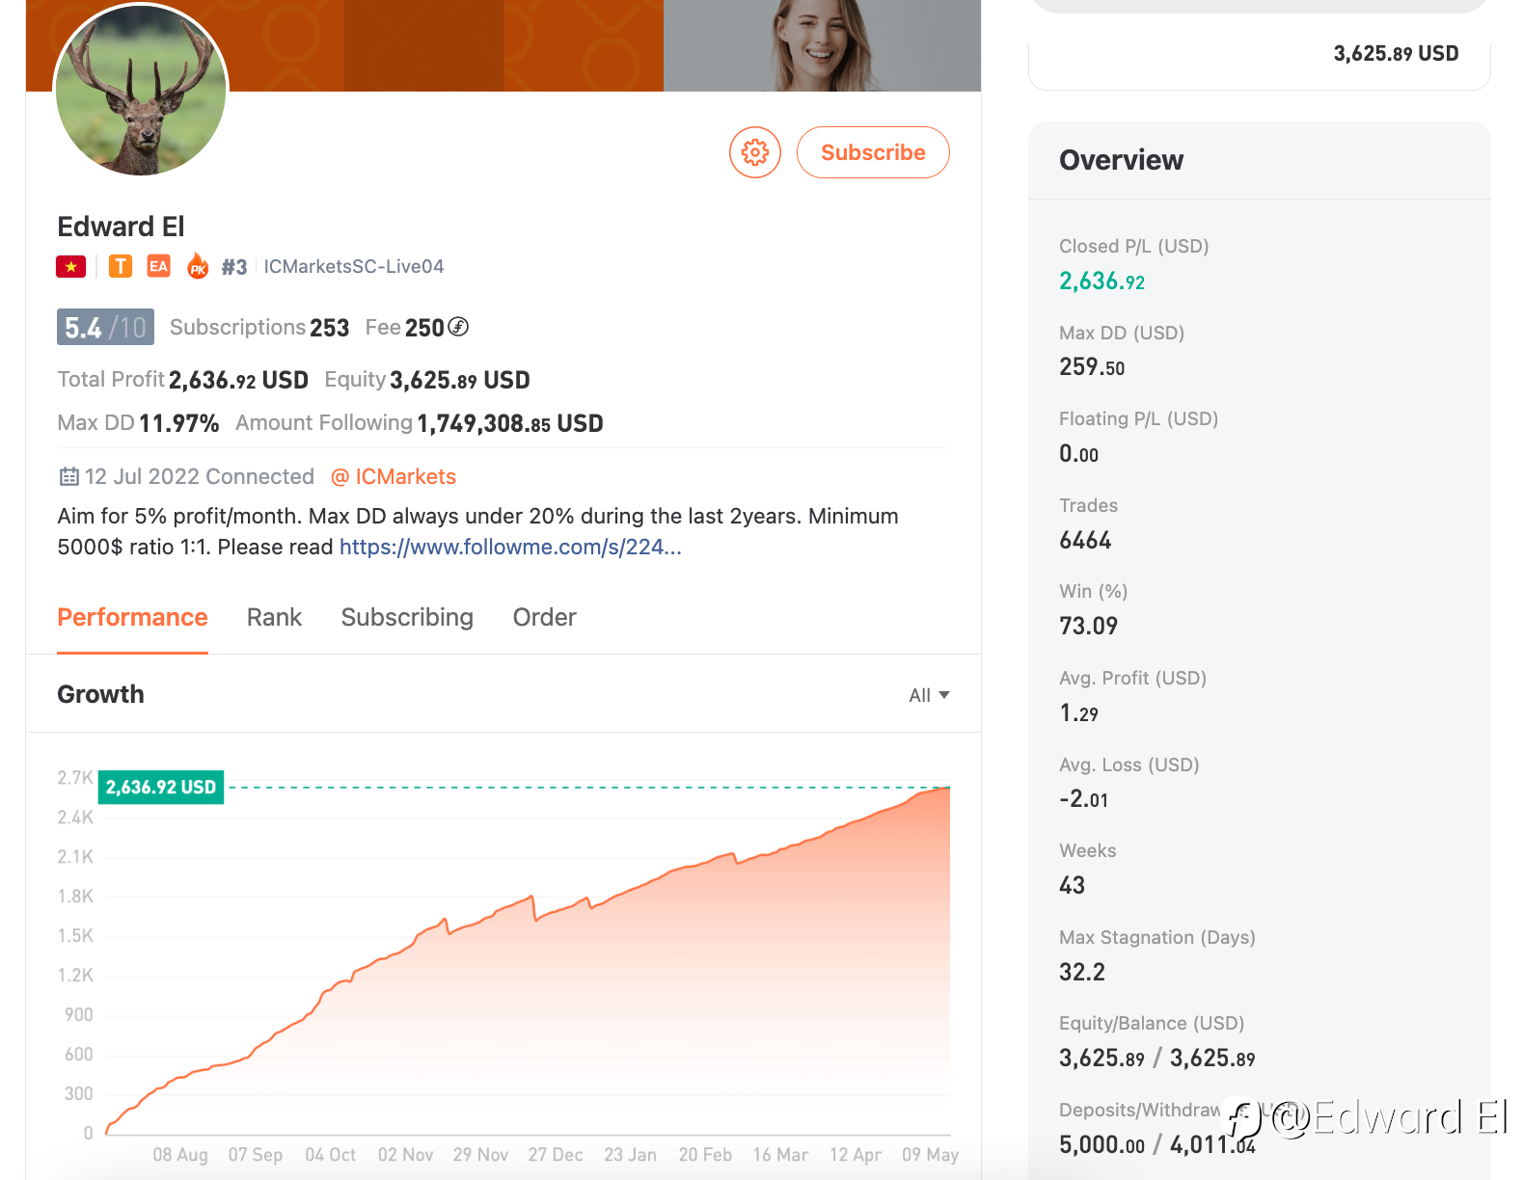Open the deer profile avatar
The image size is (1522, 1180).
[x=141, y=91]
